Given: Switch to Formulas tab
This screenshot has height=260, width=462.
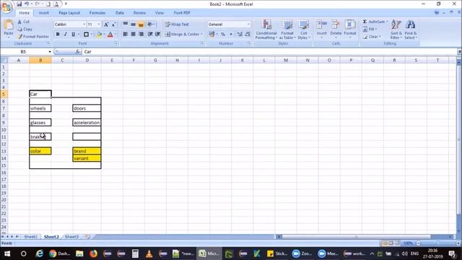Looking at the screenshot, I should point(97,13).
